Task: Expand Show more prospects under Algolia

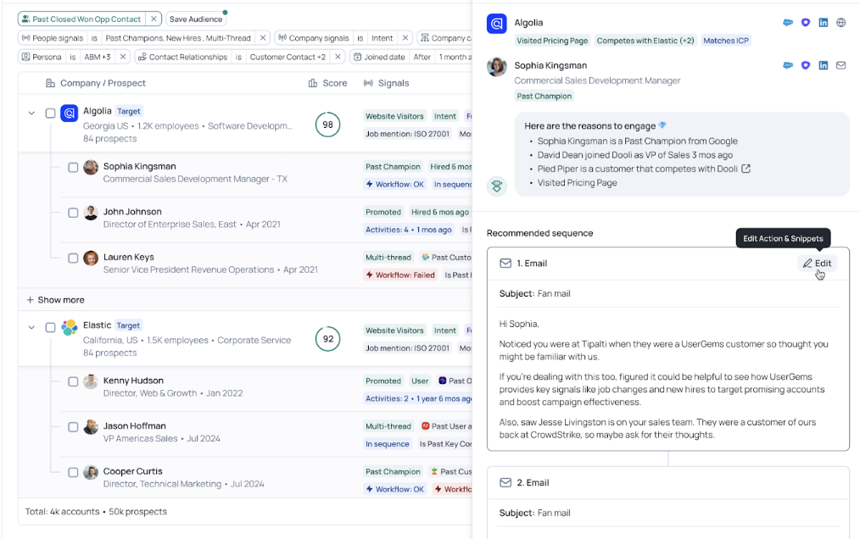Action: click(55, 300)
